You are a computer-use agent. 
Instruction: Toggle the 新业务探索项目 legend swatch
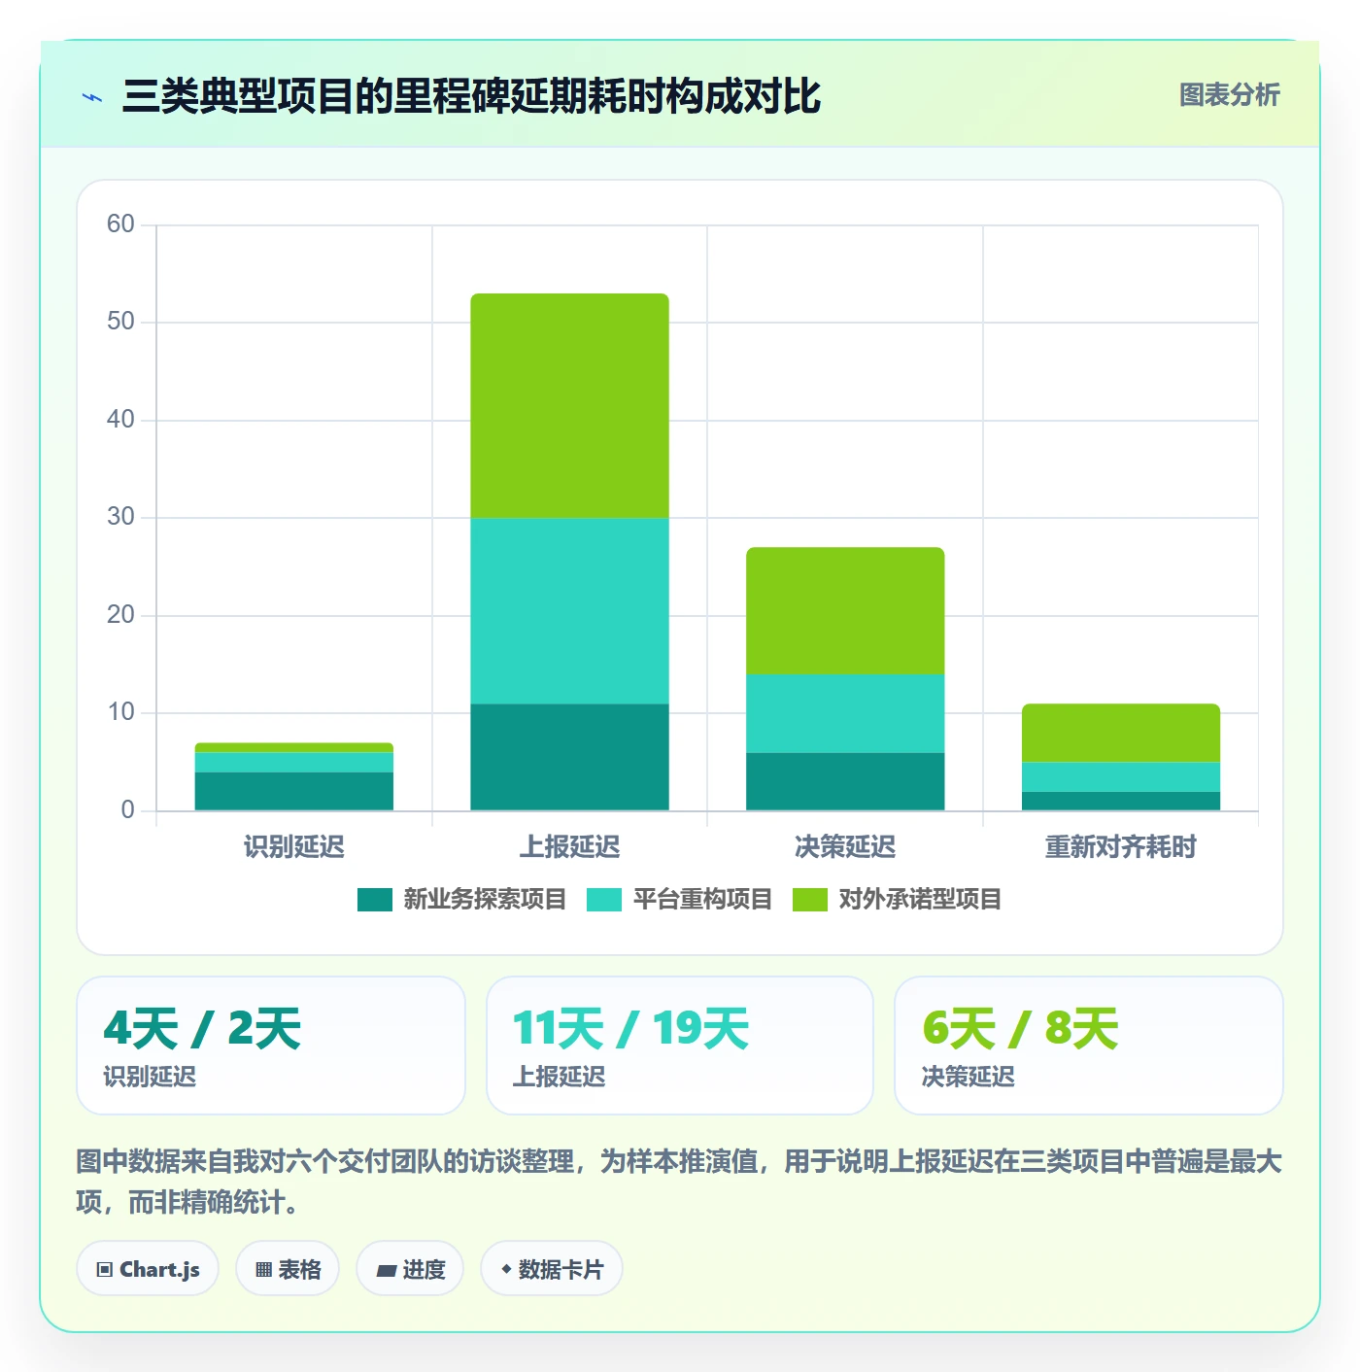tap(375, 900)
